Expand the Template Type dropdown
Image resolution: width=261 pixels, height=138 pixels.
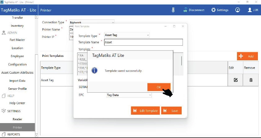[x=148, y=35]
